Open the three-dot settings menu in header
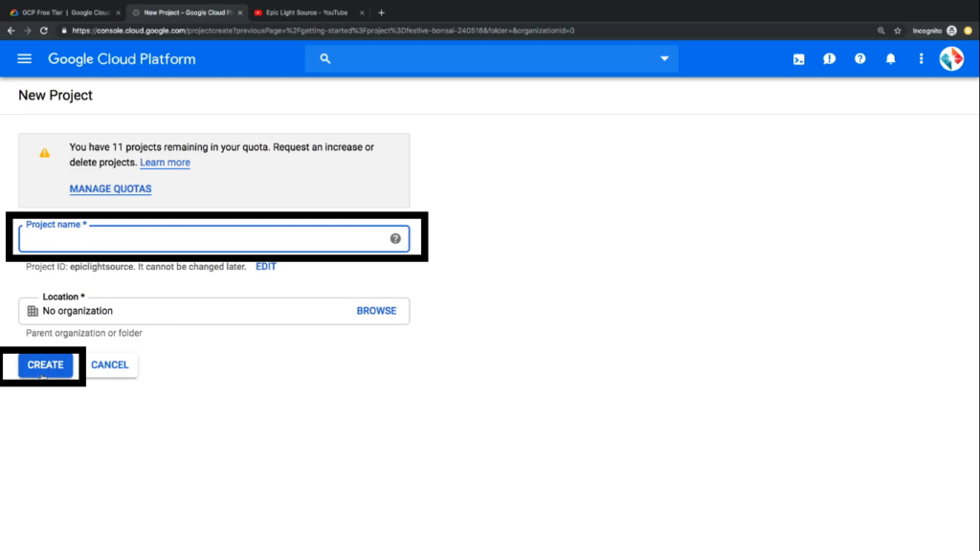This screenshot has width=980, height=551. [922, 58]
